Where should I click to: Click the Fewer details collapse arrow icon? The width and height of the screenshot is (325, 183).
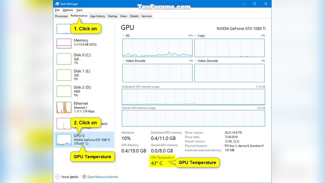58,177
